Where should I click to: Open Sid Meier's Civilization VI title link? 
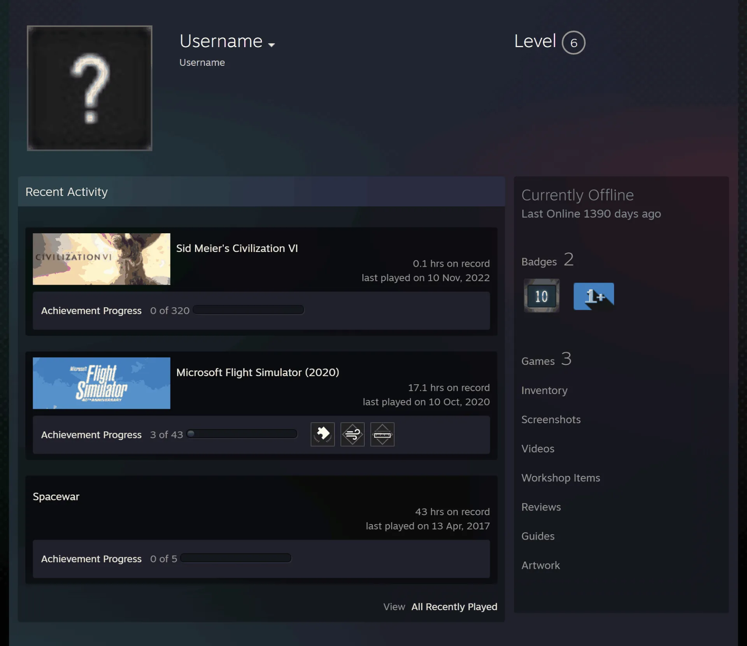237,248
